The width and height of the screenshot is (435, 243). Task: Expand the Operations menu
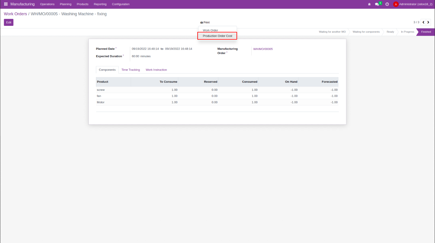point(47,4)
